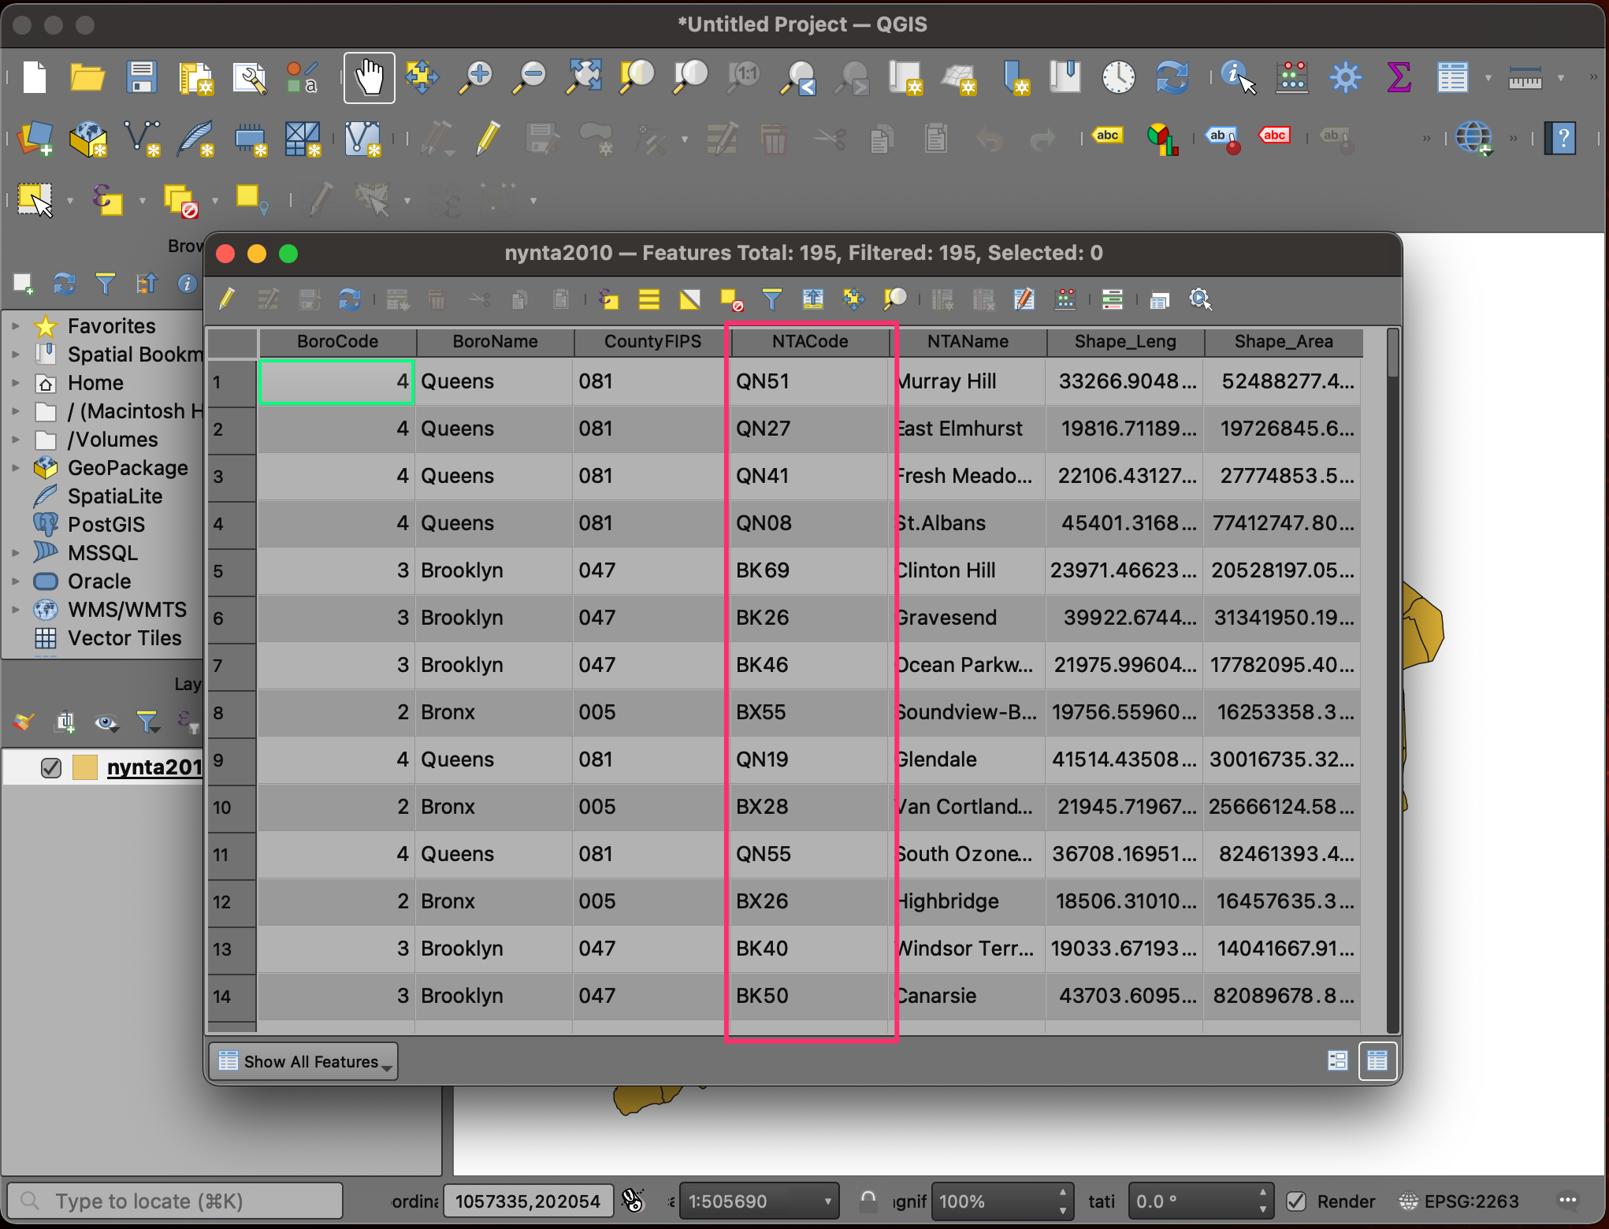Click filter funnel icon in attribute table toolbar
The height and width of the screenshot is (1229, 1609).
[772, 299]
